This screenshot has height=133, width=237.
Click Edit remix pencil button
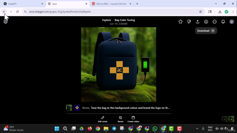click(103, 119)
